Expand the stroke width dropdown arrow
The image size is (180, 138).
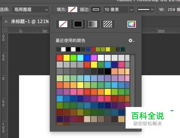click(x=132, y=9)
